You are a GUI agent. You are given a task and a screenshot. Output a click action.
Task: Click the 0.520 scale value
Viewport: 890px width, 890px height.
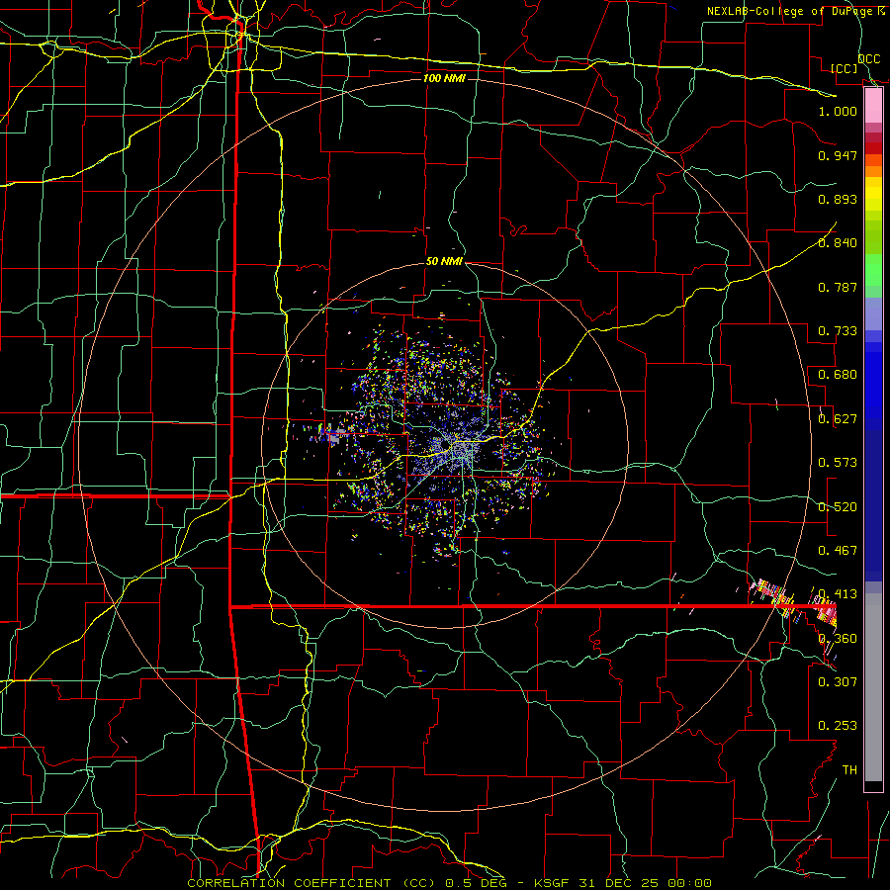(838, 507)
